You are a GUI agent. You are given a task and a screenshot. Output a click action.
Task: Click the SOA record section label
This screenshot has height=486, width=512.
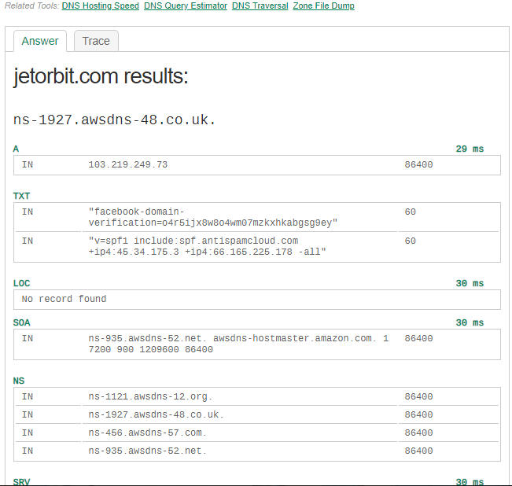21,322
